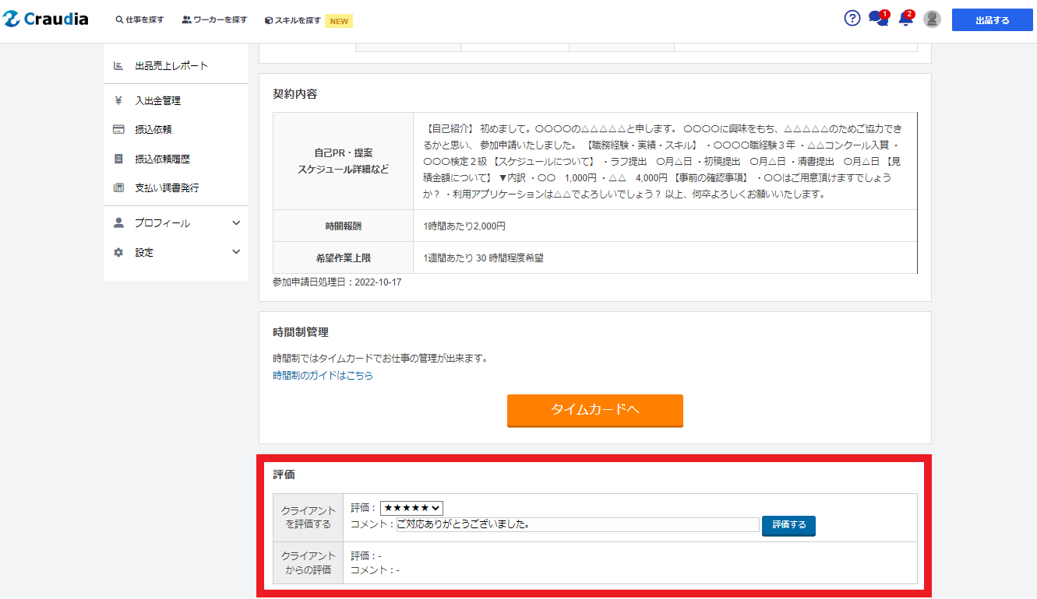Open the star rating dropdown
Viewport: 1037px width, 599px height.
pos(411,508)
